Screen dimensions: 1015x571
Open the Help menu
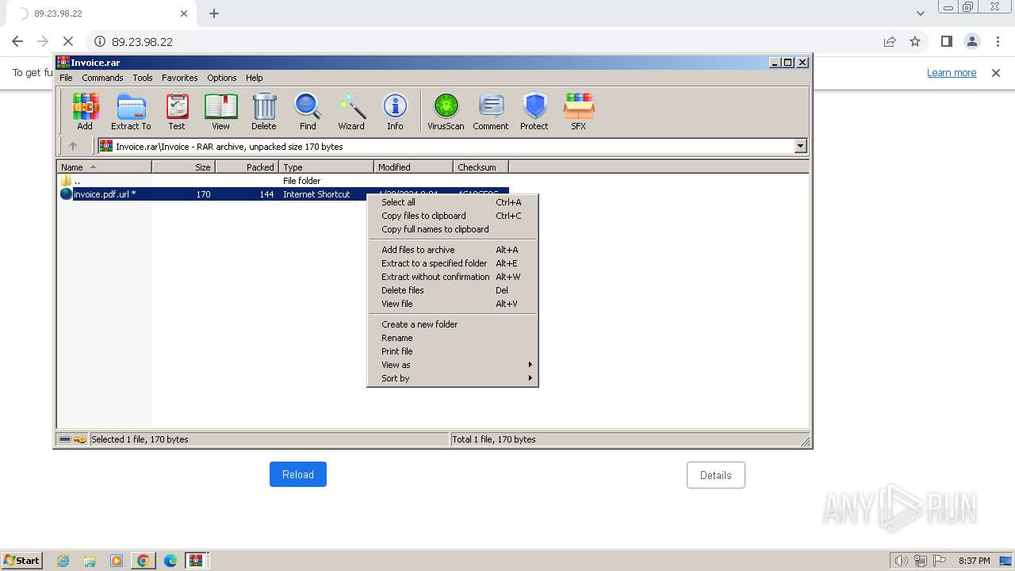(255, 78)
